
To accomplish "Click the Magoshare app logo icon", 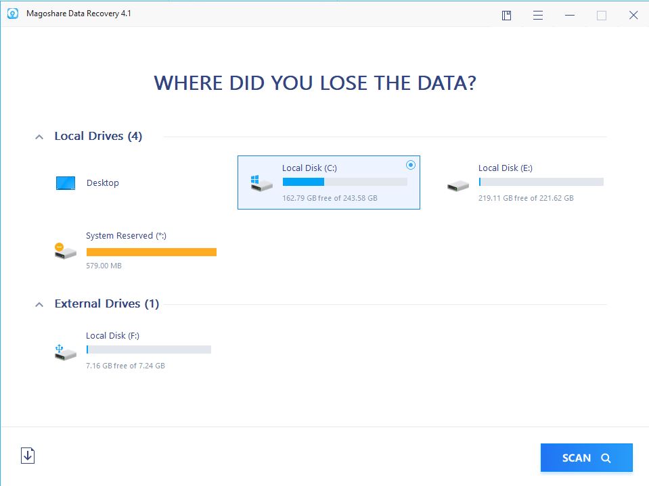I will pos(11,14).
